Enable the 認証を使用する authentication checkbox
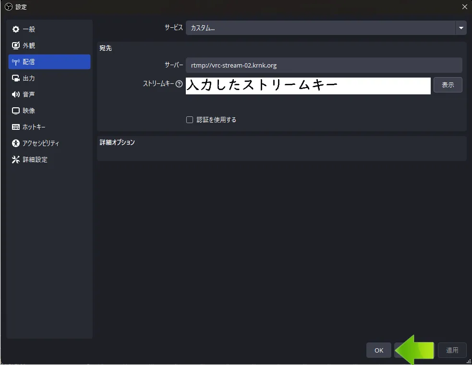This screenshot has height=365, width=472. [x=190, y=119]
